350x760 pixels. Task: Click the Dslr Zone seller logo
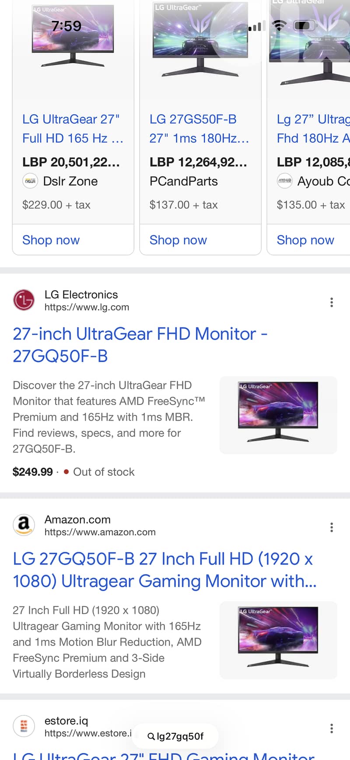coord(30,181)
